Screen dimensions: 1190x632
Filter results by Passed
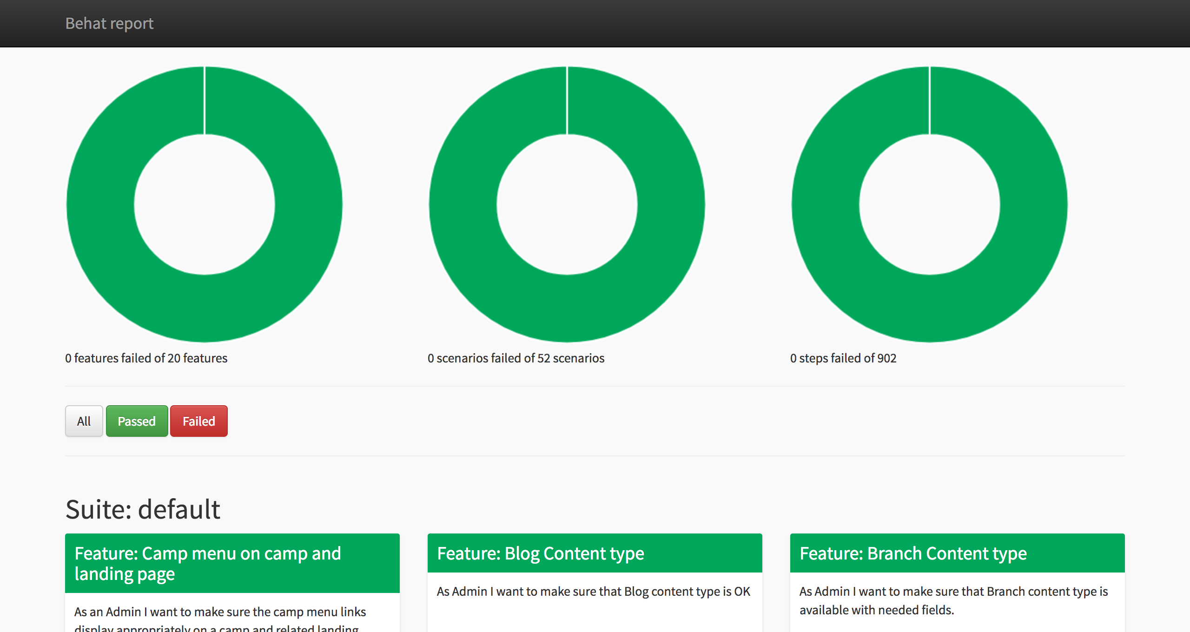click(x=137, y=421)
